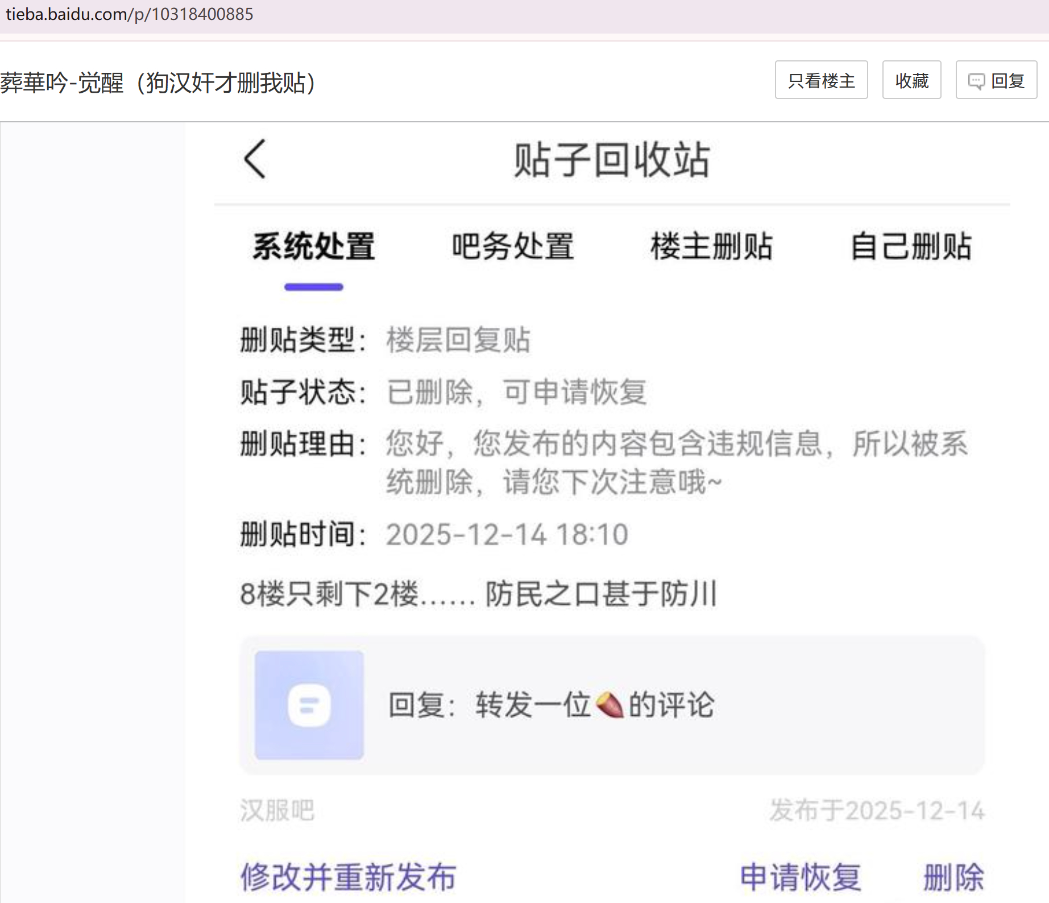This screenshot has width=1049, height=903.
Task: Click the deletion time 2025-12-14 18:10
Action: click(x=507, y=535)
